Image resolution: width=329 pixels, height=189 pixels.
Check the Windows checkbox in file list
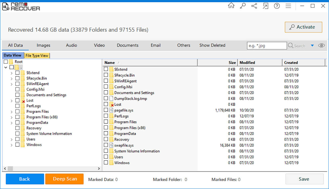coord(106,163)
